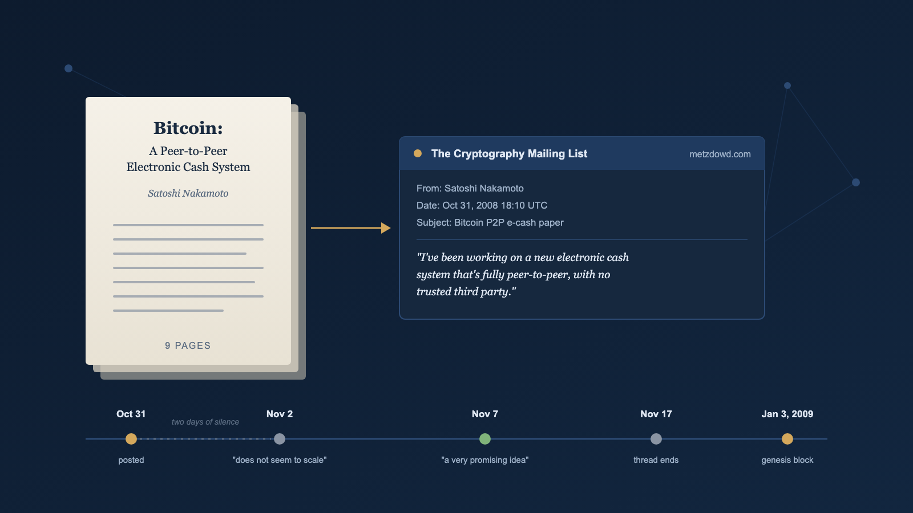Click the orange dot beside Cryptography Mailing List
Viewport: 913px width, 513px height.
coord(418,153)
